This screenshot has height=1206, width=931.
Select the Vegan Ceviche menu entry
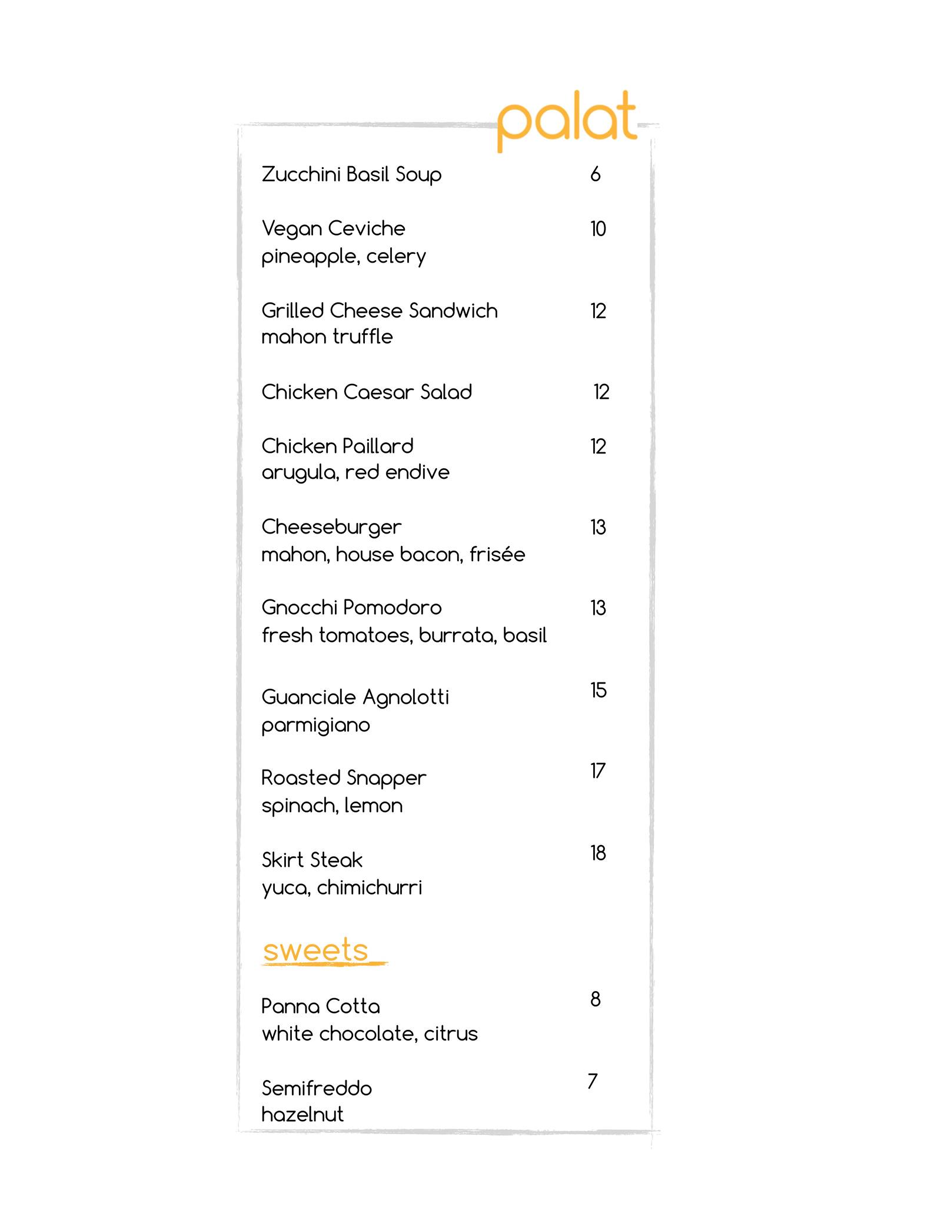tap(333, 228)
